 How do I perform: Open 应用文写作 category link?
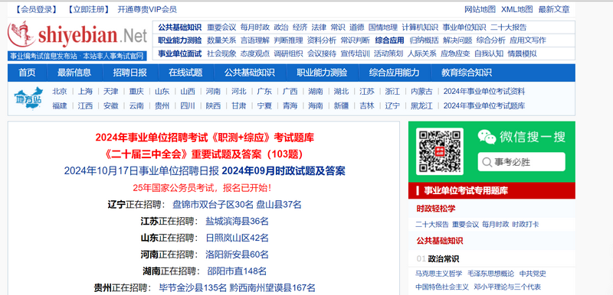(x=528, y=41)
